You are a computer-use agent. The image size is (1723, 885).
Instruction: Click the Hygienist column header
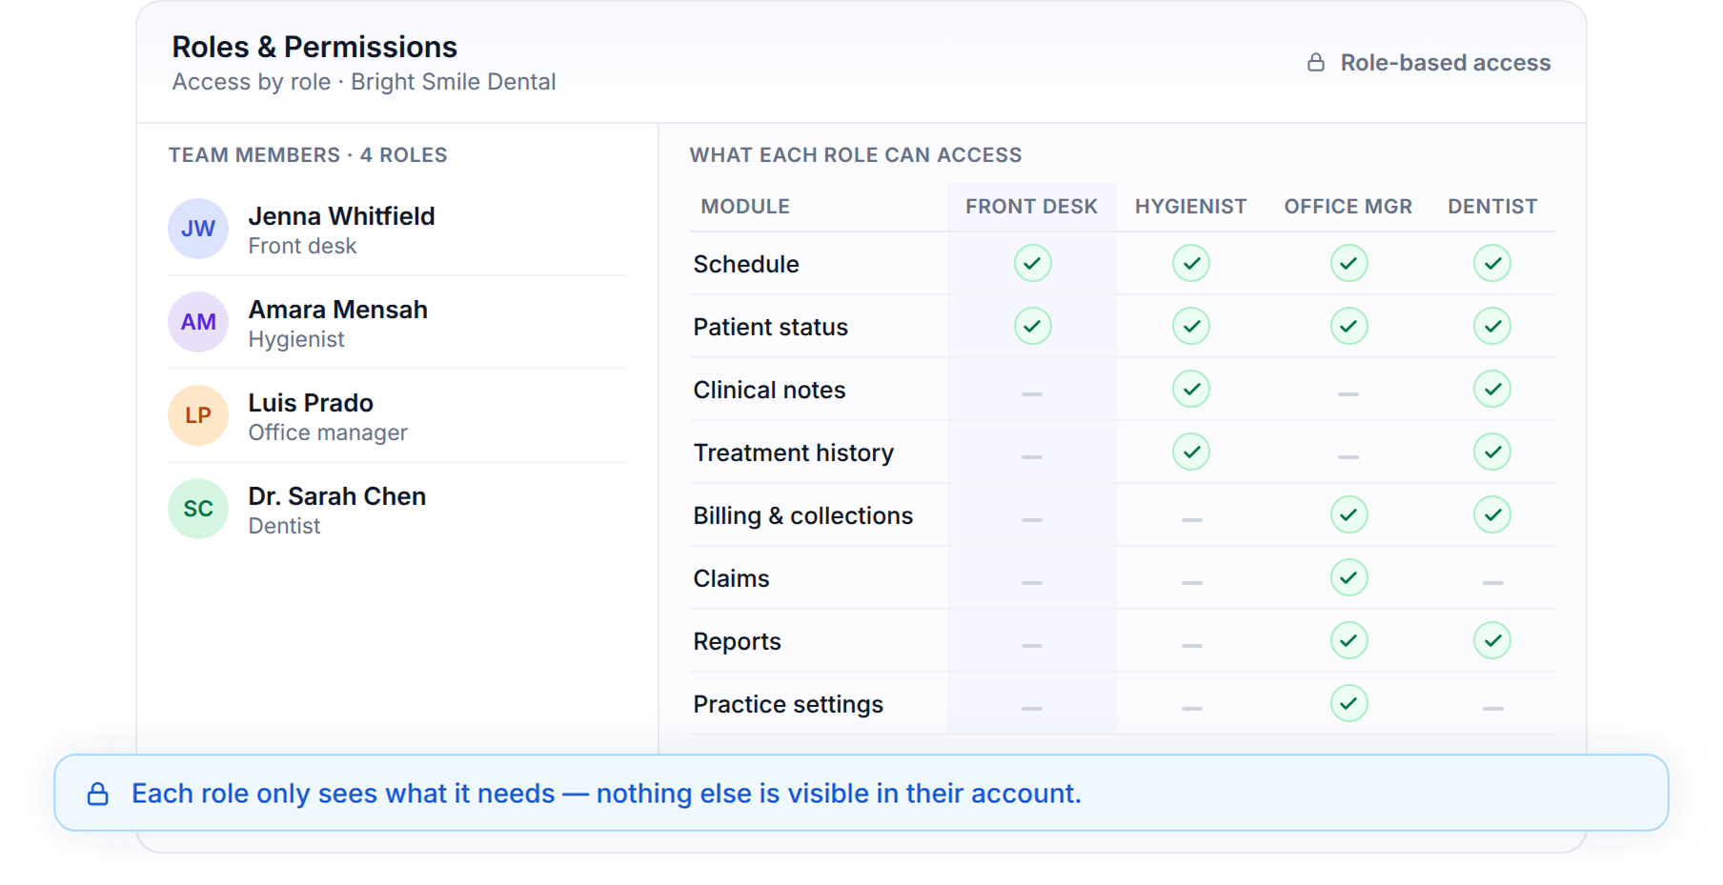1190,207
